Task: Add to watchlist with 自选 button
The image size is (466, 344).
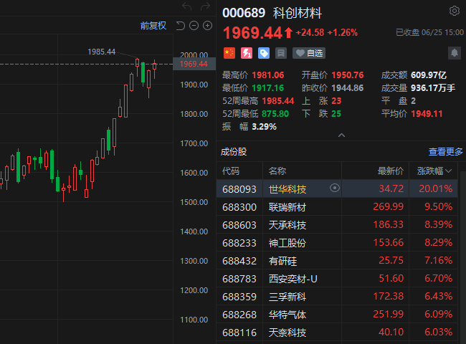Action: (309, 53)
